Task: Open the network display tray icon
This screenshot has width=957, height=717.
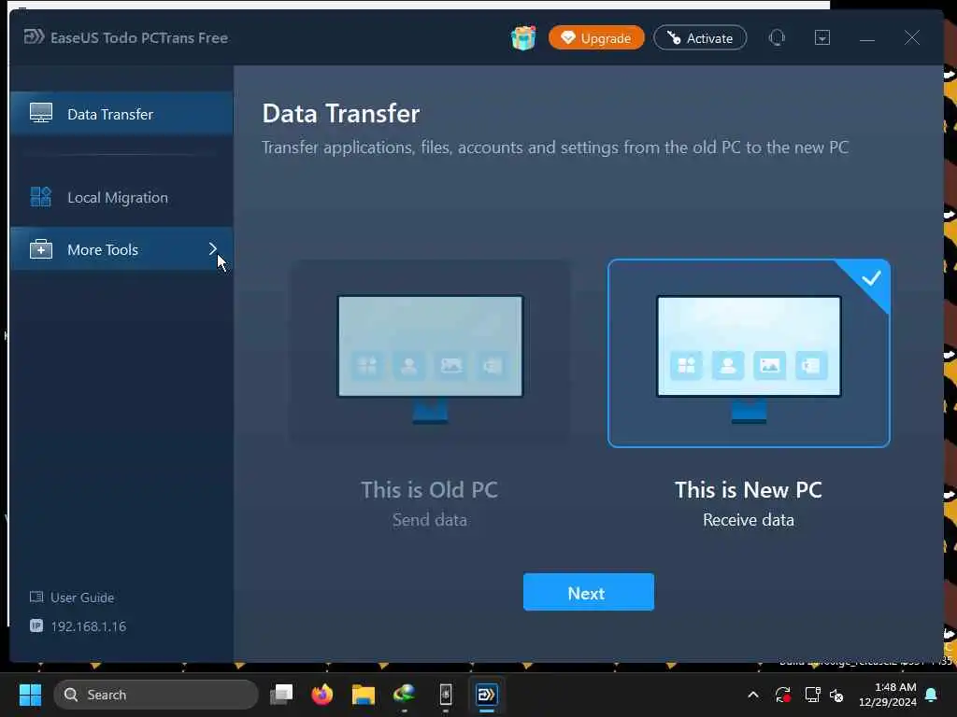Action: 812,695
